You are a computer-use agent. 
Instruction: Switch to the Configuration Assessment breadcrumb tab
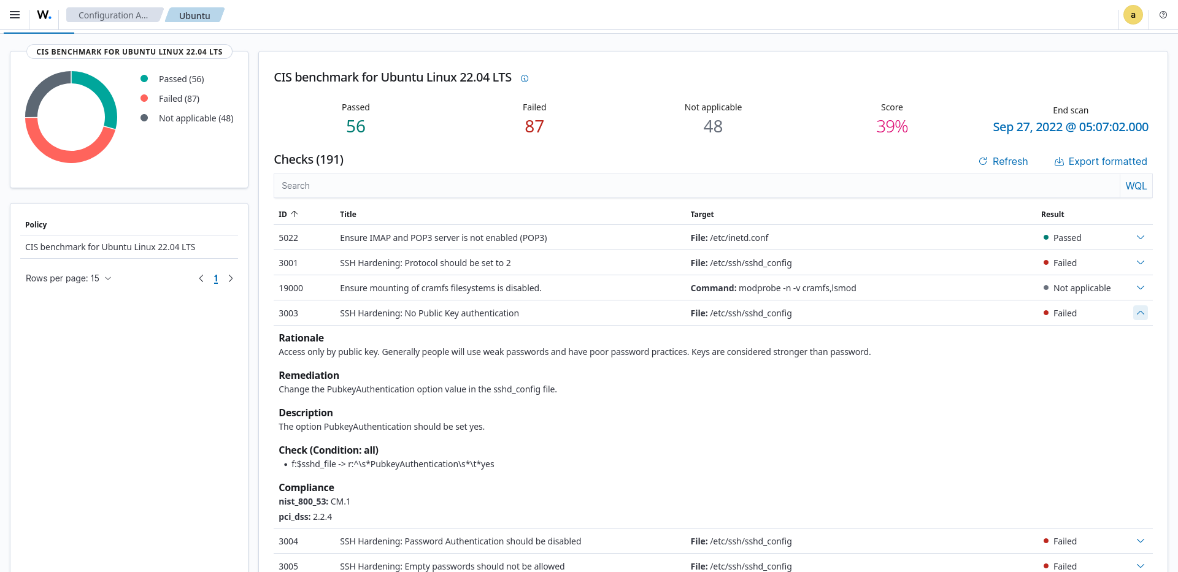112,15
